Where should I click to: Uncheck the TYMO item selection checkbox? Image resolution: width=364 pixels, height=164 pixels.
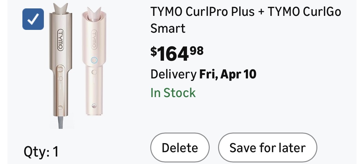pyautogui.click(x=33, y=19)
